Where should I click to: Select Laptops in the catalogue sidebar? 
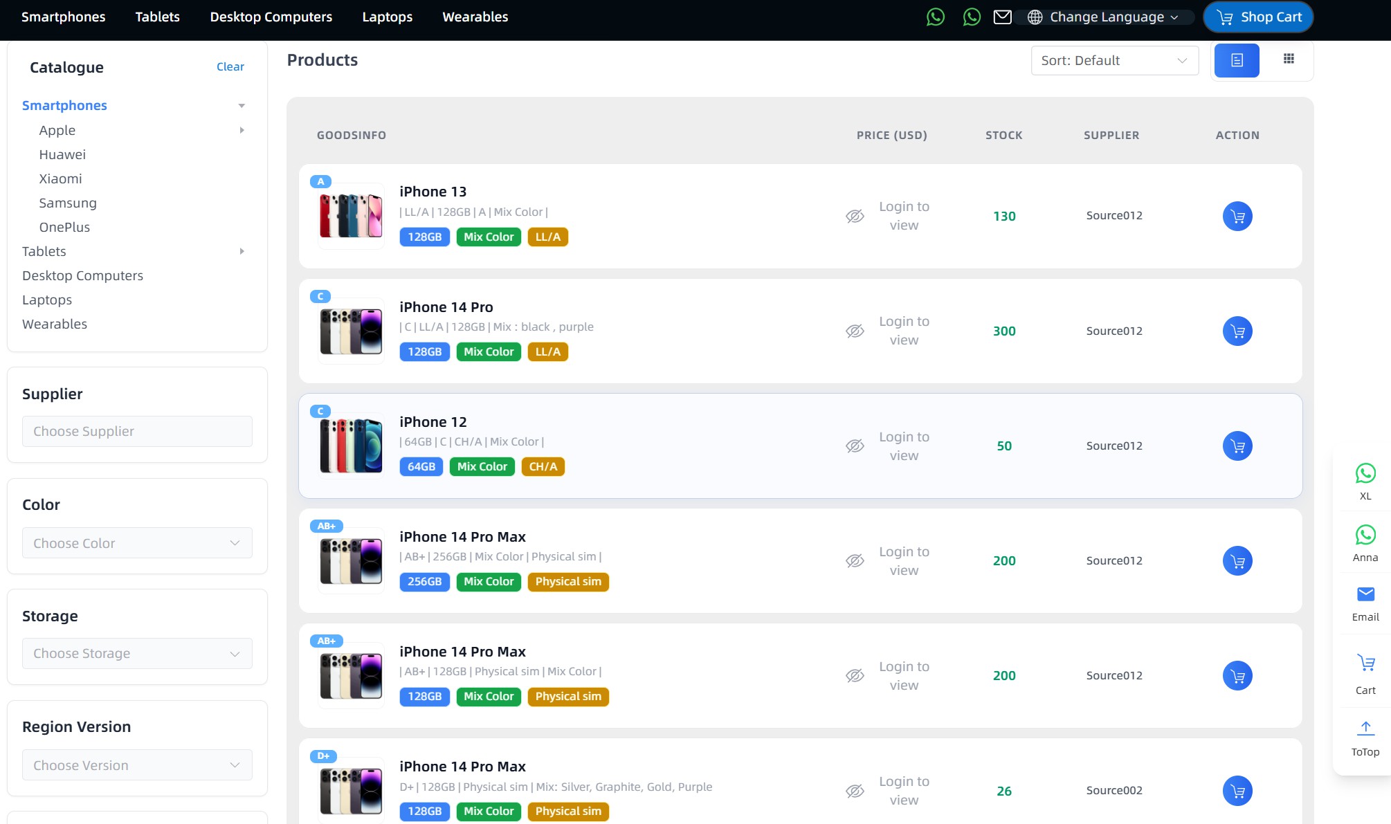pyautogui.click(x=47, y=300)
